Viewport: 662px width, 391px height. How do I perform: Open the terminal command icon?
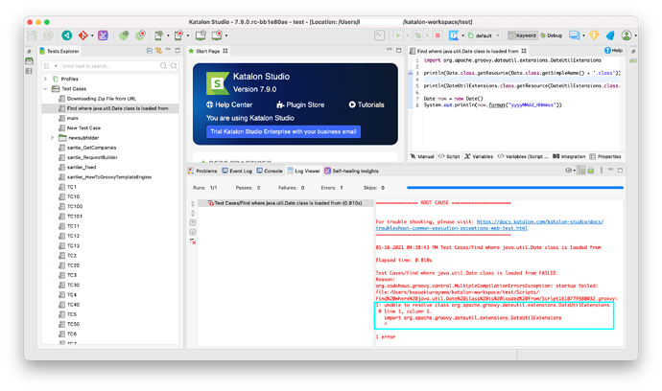click(x=380, y=35)
